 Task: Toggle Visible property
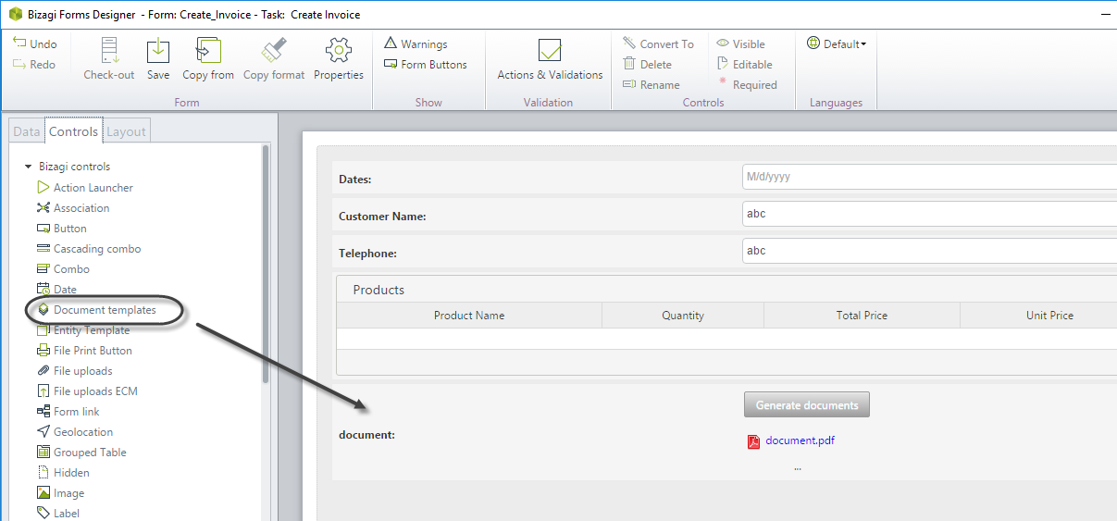point(741,43)
